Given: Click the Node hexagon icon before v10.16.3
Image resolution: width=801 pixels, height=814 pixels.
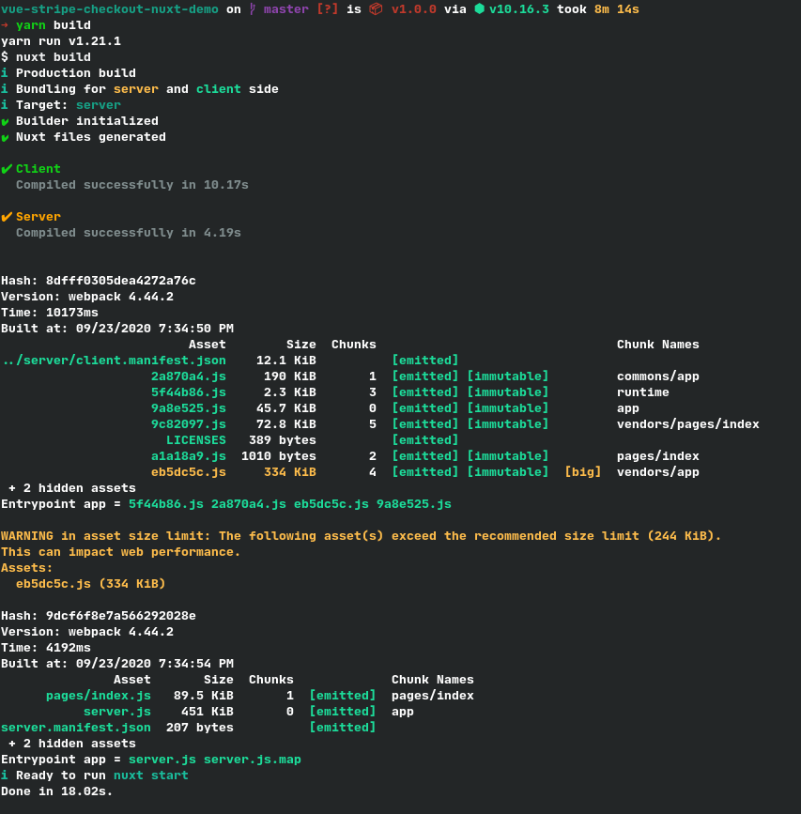Looking at the screenshot, I should pyautogui.click(x=479, y=8).
